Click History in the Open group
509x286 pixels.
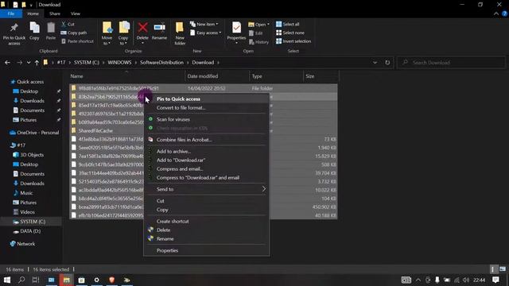point(258,42)
